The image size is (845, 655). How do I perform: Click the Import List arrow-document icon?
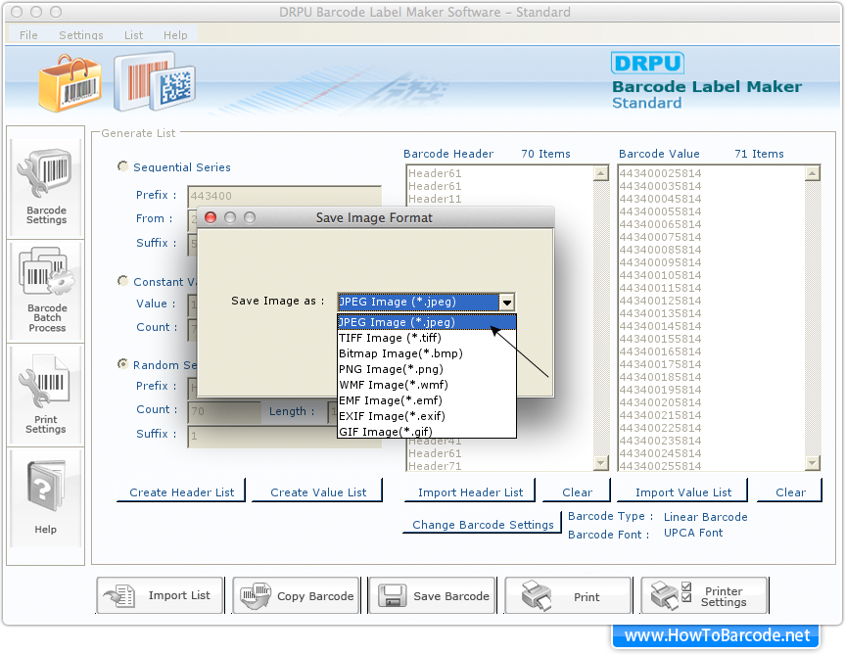point(118,595)
